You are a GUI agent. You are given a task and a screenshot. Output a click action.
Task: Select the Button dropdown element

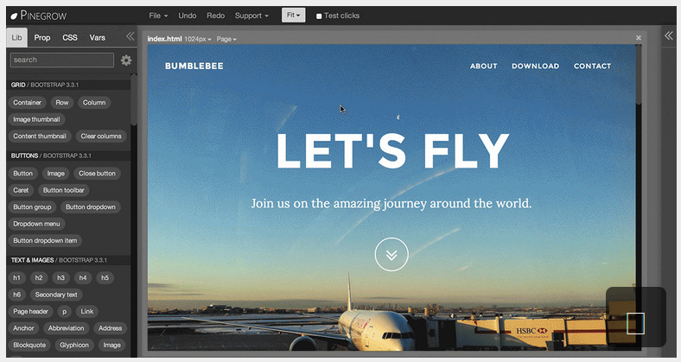point(91,207)
